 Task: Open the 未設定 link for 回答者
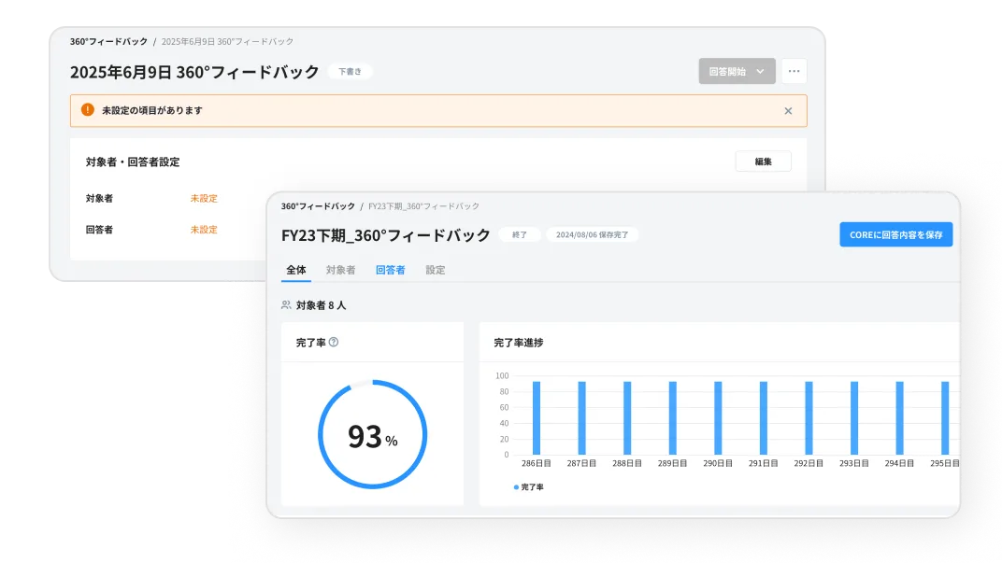[x=205, y=229]
